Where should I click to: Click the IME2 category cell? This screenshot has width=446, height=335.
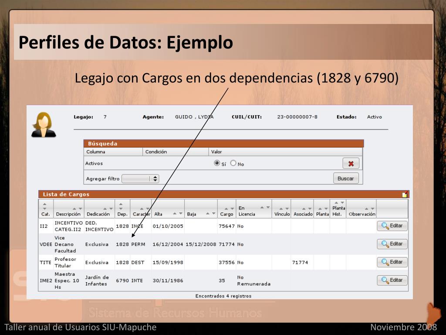coord(46,280)
